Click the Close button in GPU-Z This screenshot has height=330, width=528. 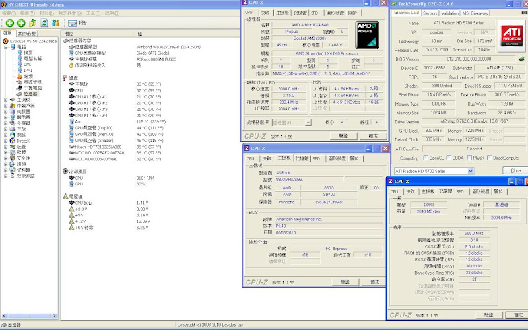515,170
